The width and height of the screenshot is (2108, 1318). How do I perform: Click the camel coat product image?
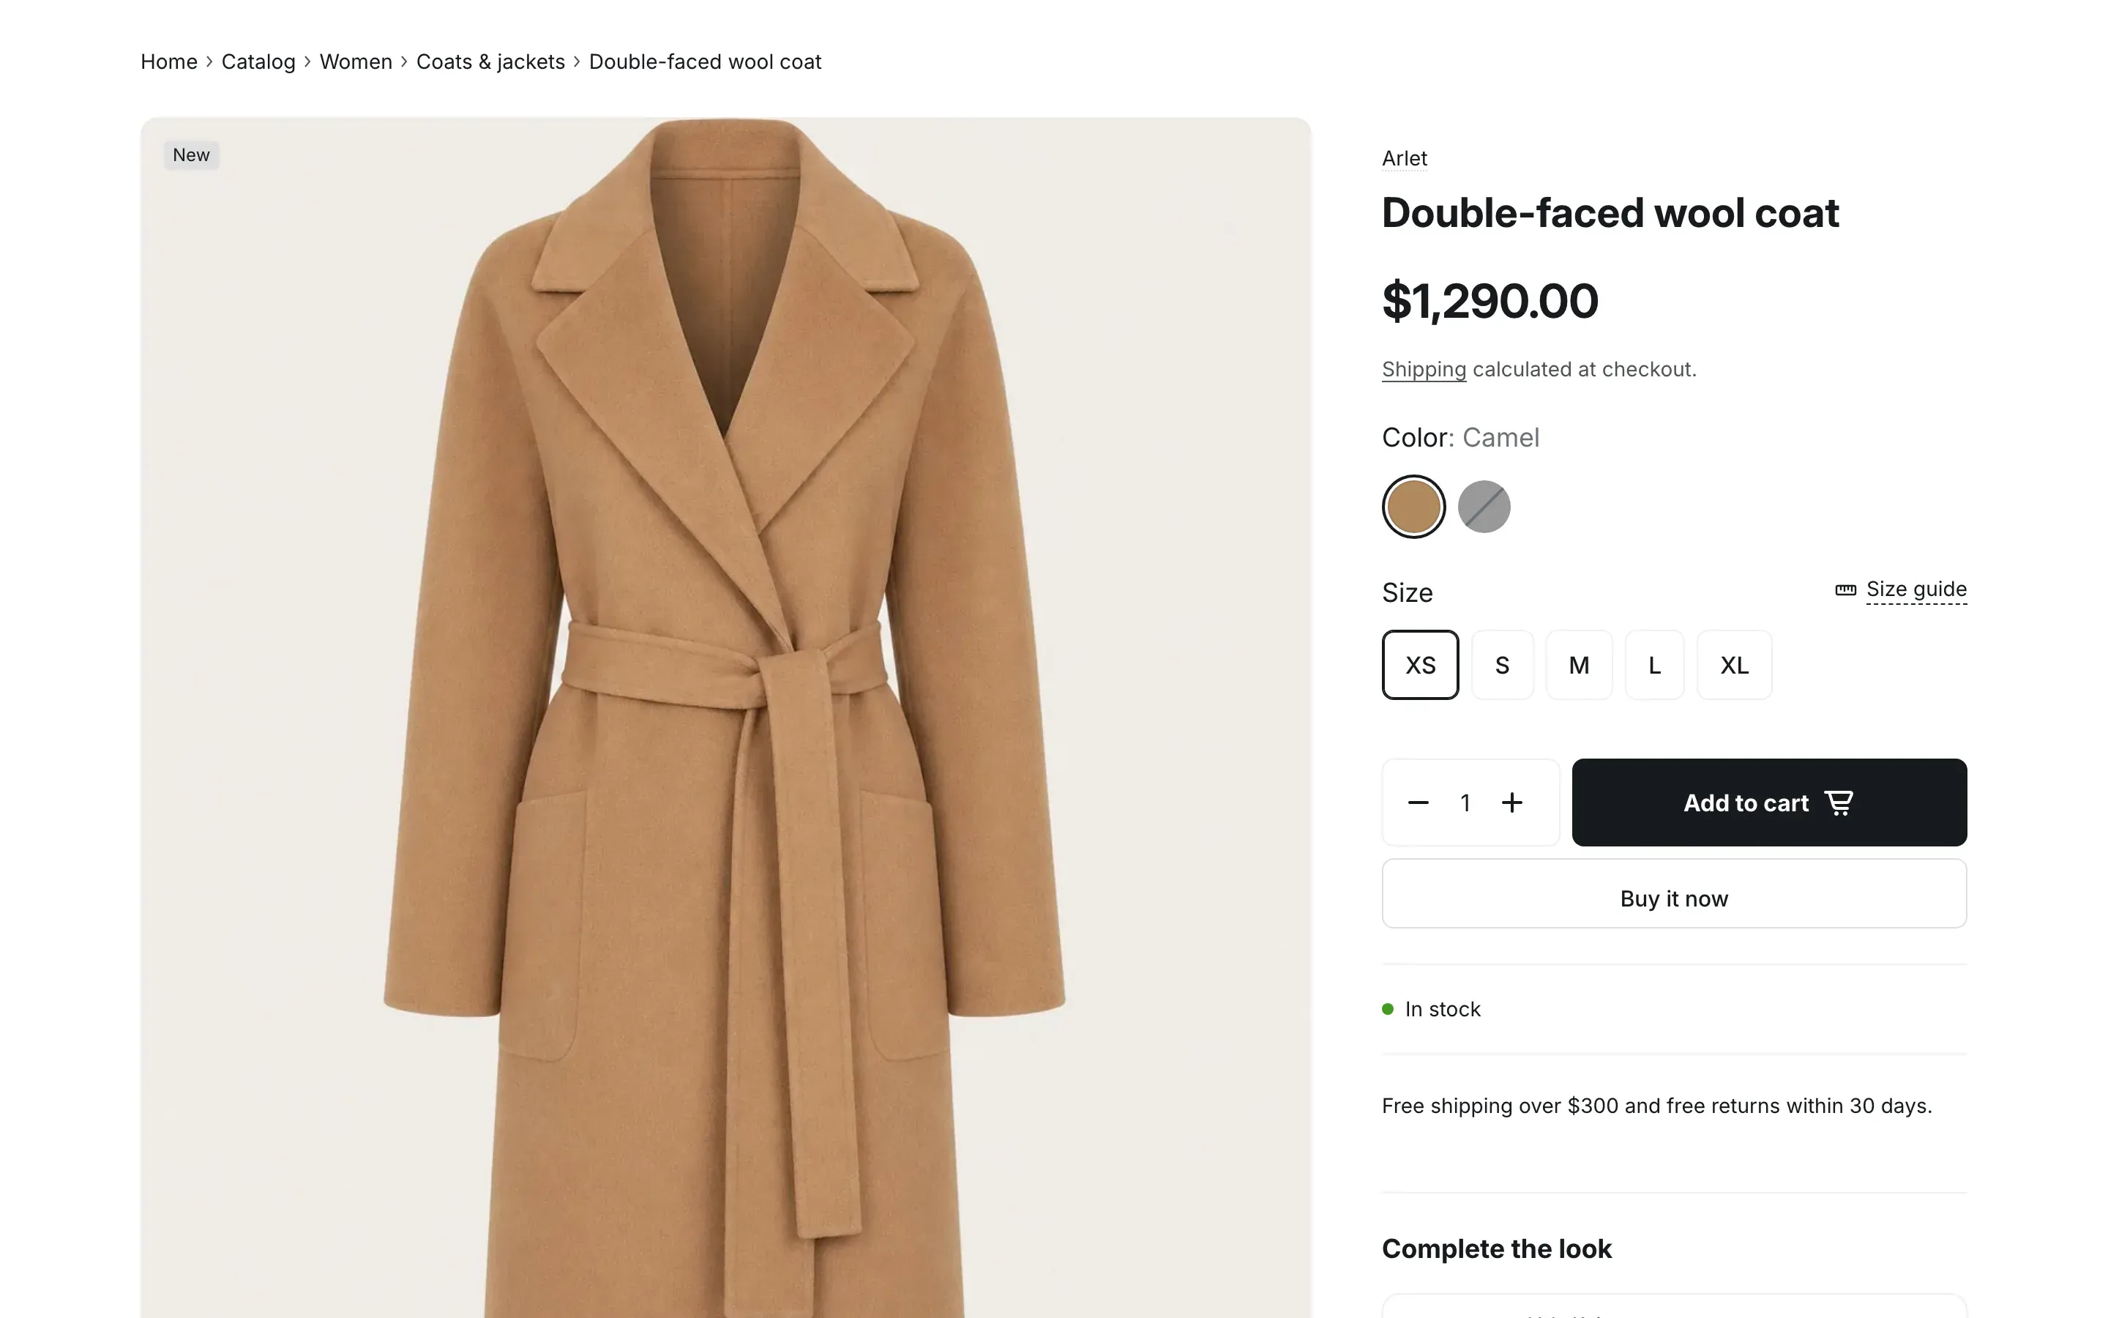tap(725, 718)
